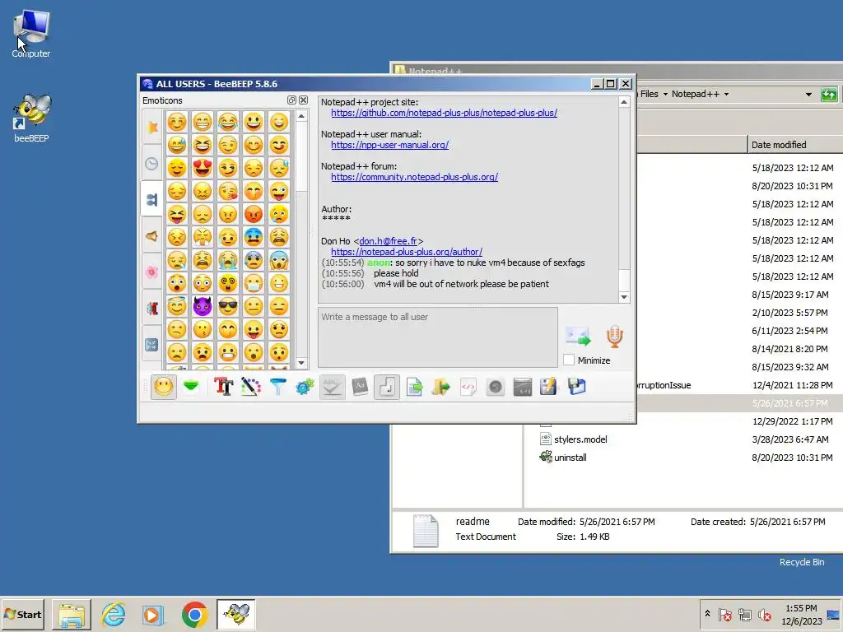Insert the tears of joy emoji
Image resolution: width=843 pixels, height=632 pixels.
pos(228,122)
